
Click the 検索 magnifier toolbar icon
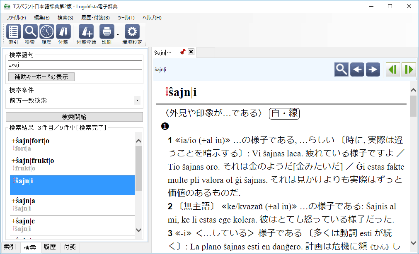(x=30, y=32)
